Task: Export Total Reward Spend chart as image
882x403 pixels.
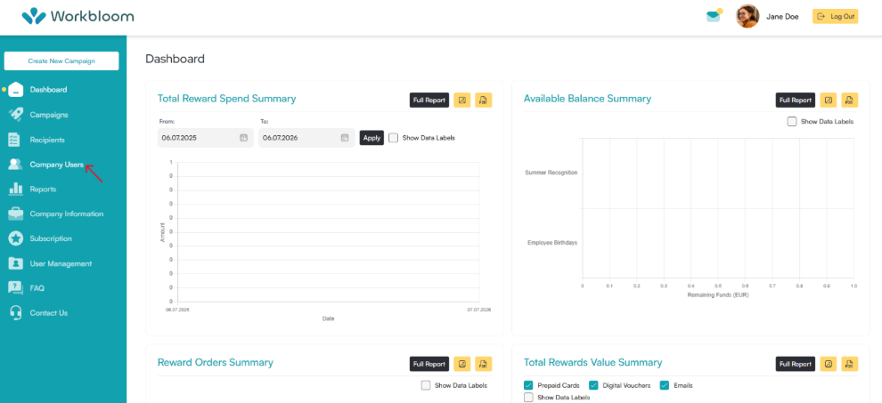Action: click(x=462, y=100)
